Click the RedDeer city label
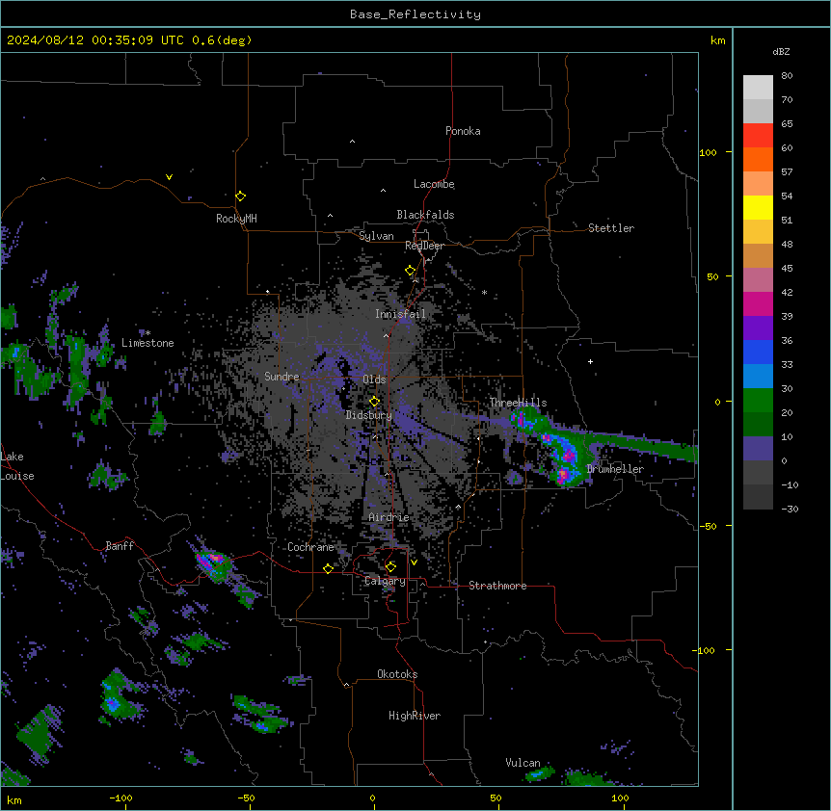This screenshot has width=831, height=811. click(424, 246)
